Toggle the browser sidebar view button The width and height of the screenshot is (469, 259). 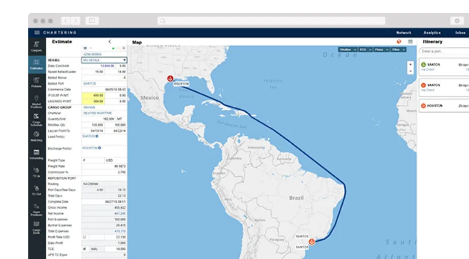tap(92, 21)
